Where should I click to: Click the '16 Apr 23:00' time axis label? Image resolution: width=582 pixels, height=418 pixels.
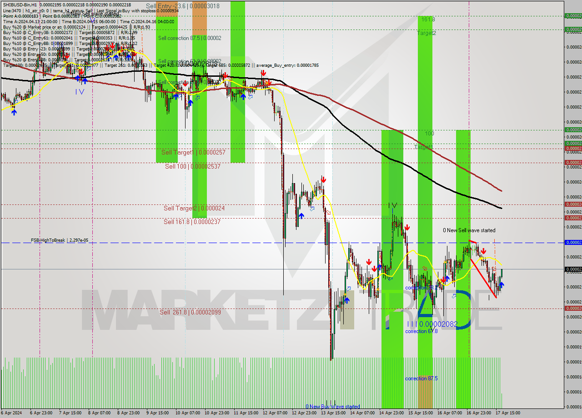pyautogui.click(x=478, y=413)
